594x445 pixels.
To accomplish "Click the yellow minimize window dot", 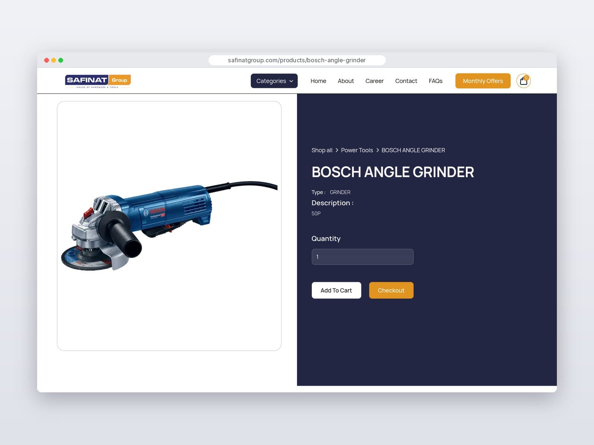I will 53,60.
